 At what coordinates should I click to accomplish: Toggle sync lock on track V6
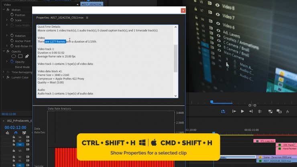pyautogui.click(x=28, y=137)
